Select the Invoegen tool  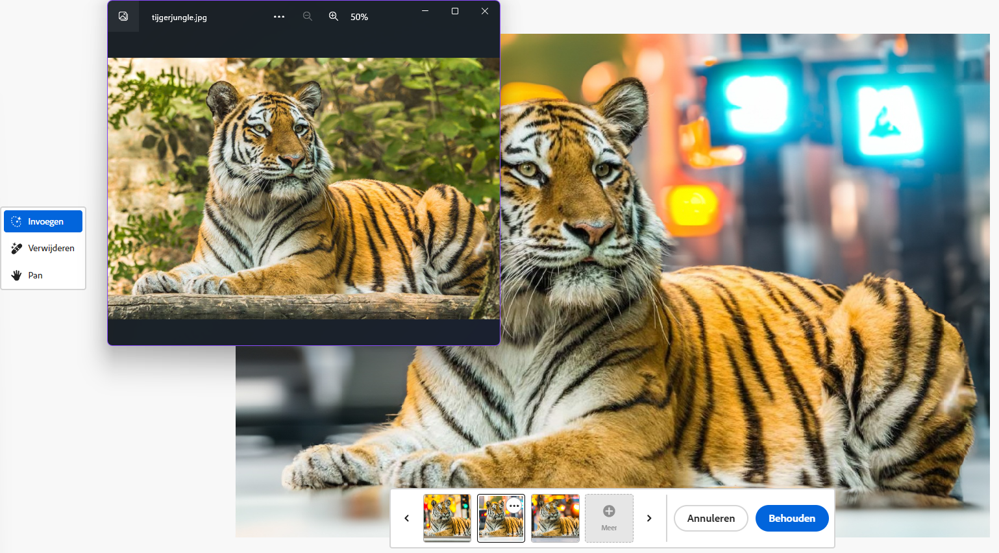click(x=43, y=221)
